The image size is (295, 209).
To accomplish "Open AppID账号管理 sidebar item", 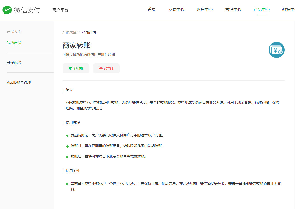I will coord(19,82).
